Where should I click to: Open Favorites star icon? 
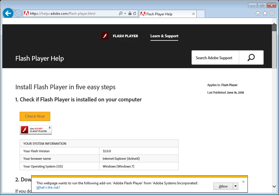tap(265, 13)
